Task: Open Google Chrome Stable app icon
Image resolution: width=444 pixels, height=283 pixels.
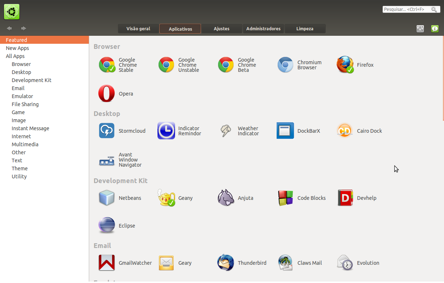Action: pyautogui.click(x=107, y=65)
